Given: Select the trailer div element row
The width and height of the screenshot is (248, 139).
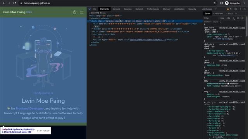Looking at the screenshot, I should 145,24.
